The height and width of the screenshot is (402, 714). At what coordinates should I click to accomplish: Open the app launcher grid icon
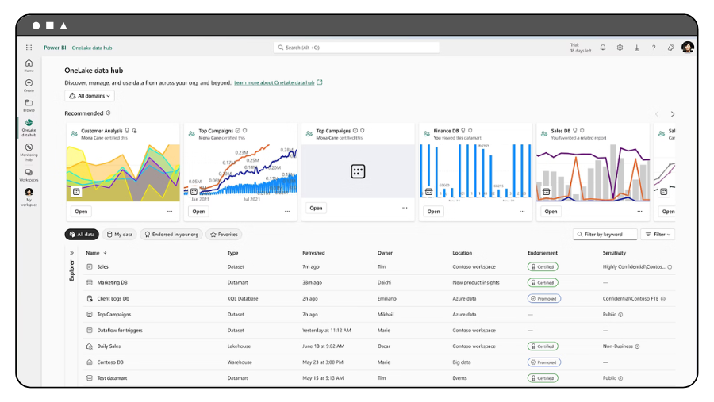[x=29, y=48]
